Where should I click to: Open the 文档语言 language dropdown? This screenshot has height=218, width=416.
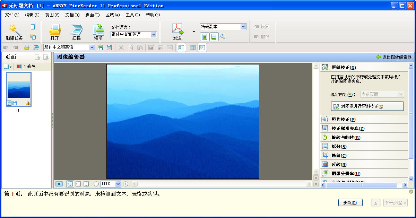point(154,35)
